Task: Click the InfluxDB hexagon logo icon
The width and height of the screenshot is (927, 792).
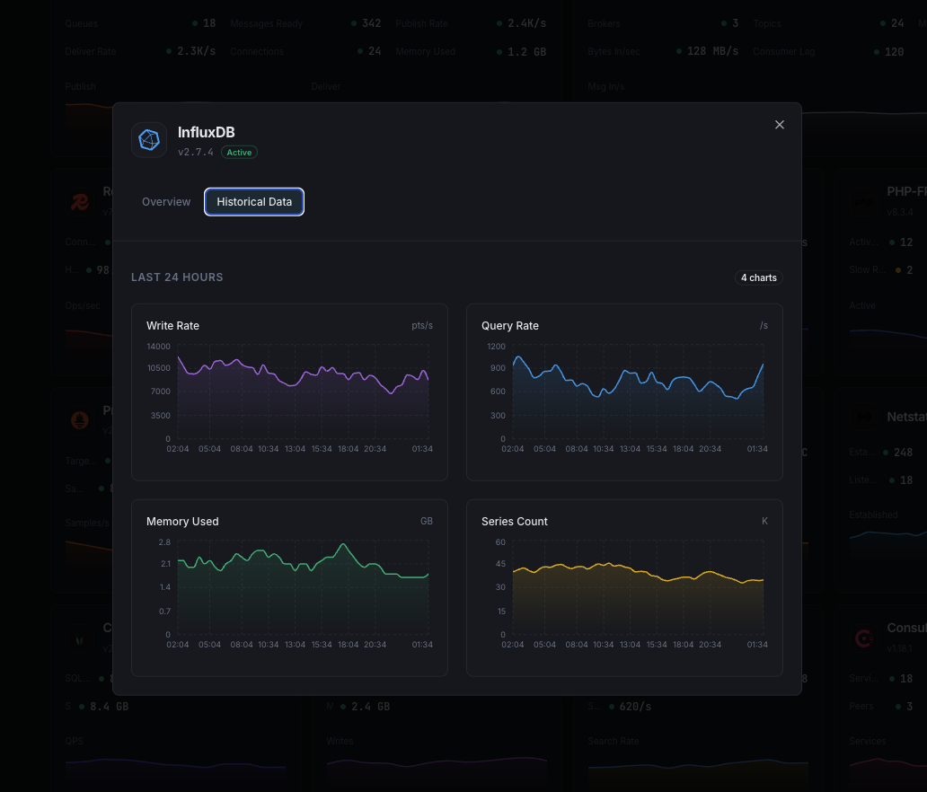Action: click(148, 139)
